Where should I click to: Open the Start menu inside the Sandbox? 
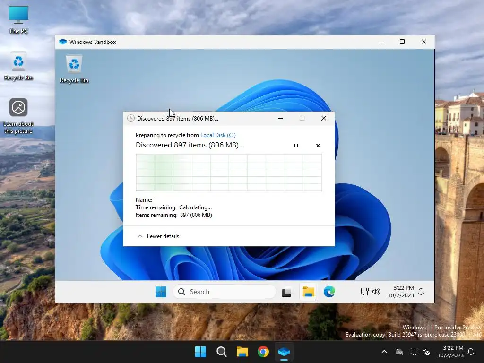pyautogui.click(x=161, y=292)
